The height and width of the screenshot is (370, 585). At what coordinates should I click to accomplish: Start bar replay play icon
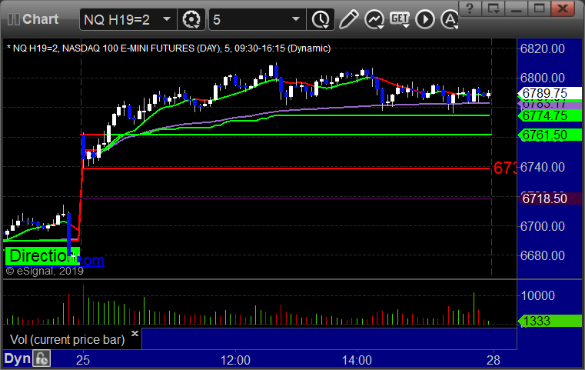425,19
